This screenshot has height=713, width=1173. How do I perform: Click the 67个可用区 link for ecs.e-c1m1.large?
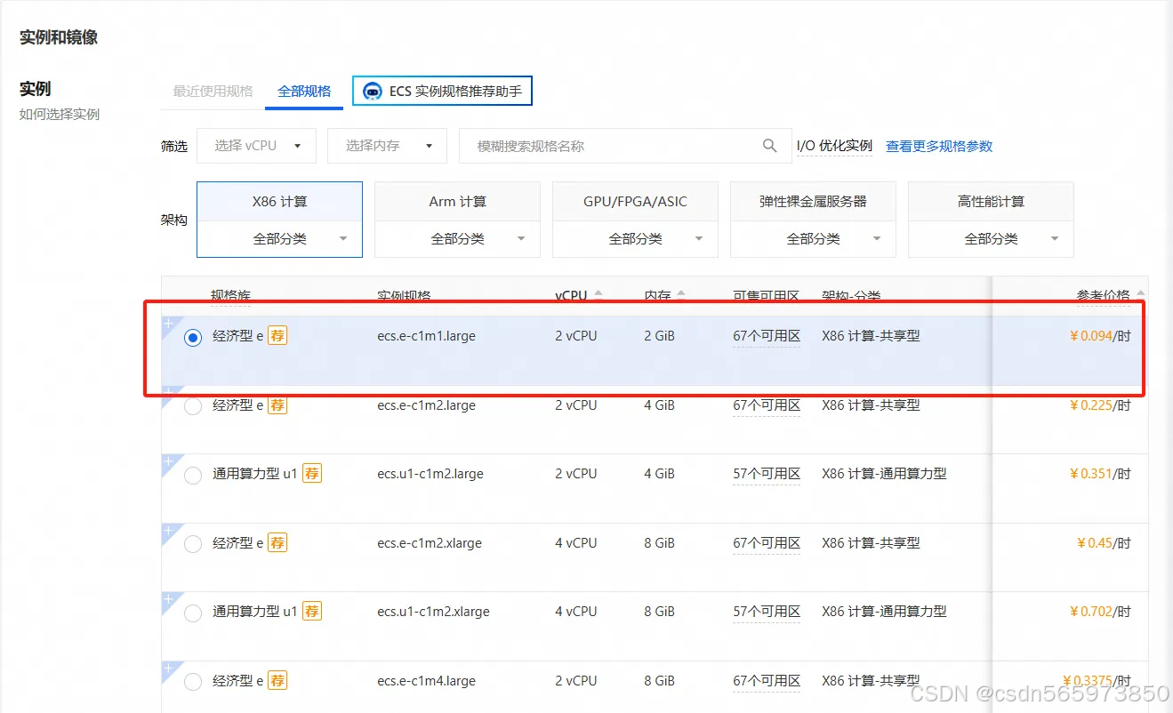(766, 335)
